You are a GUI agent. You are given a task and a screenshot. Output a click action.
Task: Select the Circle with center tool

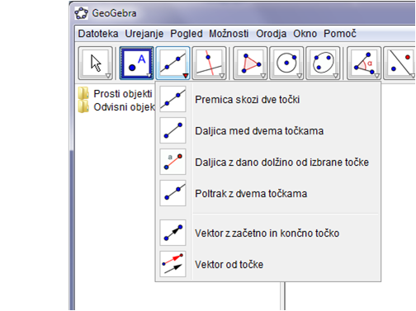pos(286,64)
